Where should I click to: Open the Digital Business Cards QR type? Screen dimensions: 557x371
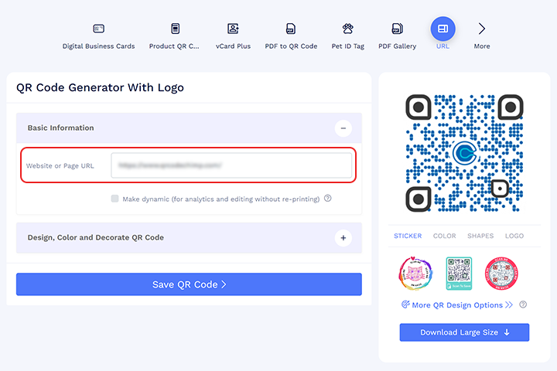(x=98, y=29)
